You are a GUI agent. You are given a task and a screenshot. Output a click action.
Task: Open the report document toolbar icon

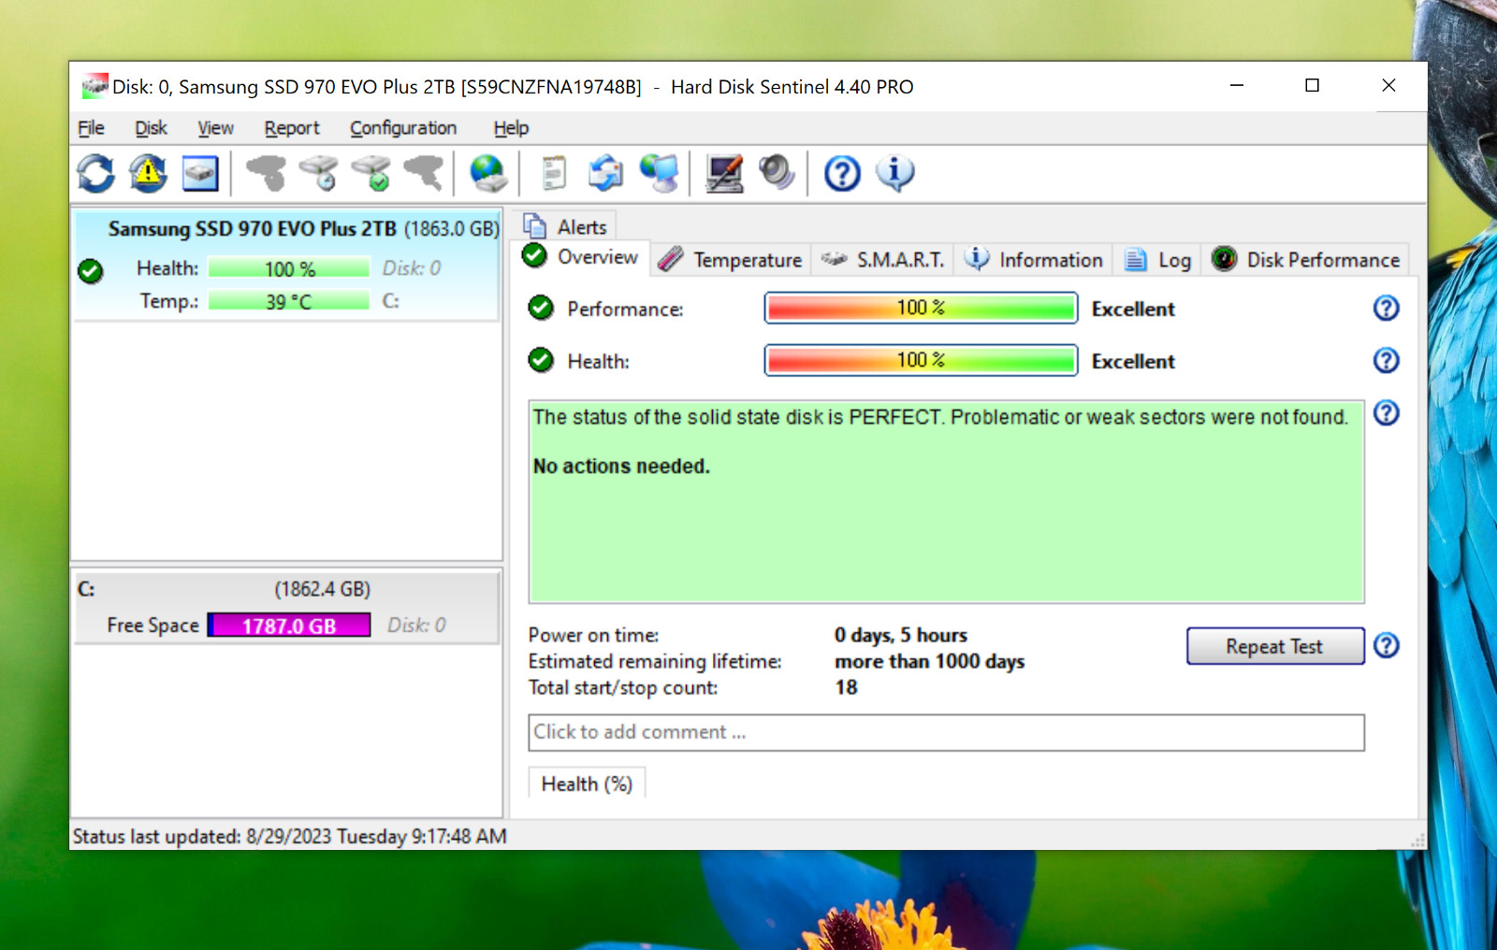tap(554, 173)
